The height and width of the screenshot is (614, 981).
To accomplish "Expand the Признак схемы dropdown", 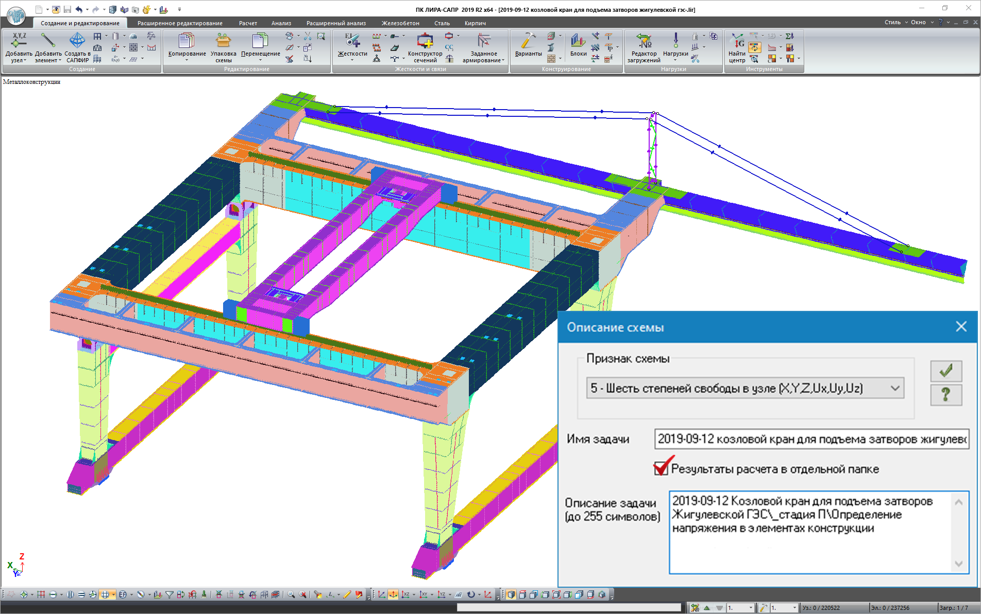I will [895, 388].
